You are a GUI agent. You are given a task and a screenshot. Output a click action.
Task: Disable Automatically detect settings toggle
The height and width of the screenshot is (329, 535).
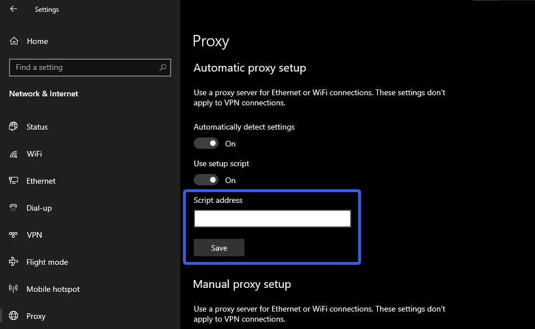(206, 144)
